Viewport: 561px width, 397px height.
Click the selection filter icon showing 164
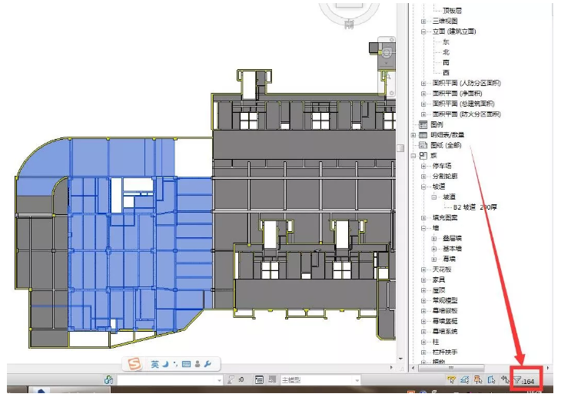tap(525, 381)
